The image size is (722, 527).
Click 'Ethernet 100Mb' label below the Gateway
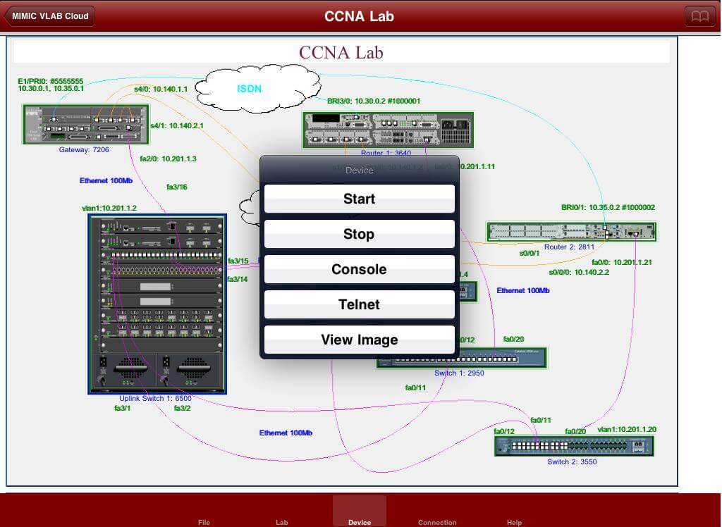click(106, 180)
